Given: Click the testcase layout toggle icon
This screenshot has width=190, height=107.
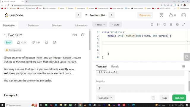Looking at the screenshot, I should [x=183, y=66].
